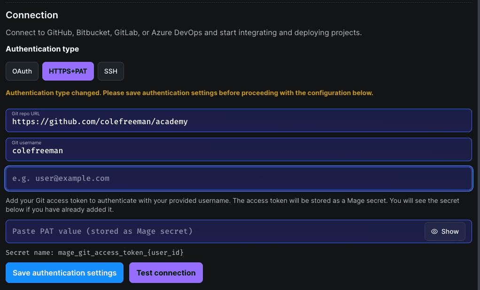Click the colefreeman username text
Viewport: 480px width, 290px height.
coord(38,151)
